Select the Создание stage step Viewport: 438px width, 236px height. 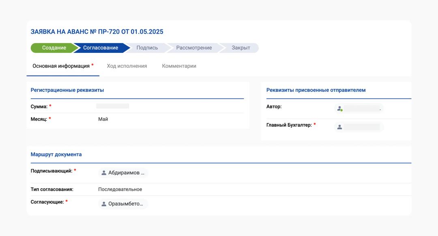click(x=54, y=48)
